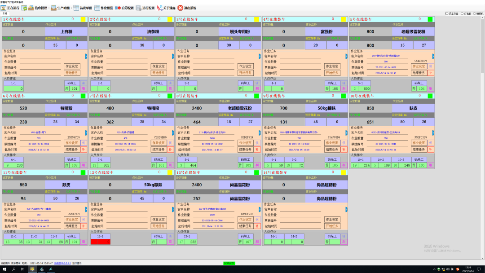This screenshot has height=273, width=485.
Task: Click the green TCJPLC01 status indicator
Action: (x=229, y=263)
